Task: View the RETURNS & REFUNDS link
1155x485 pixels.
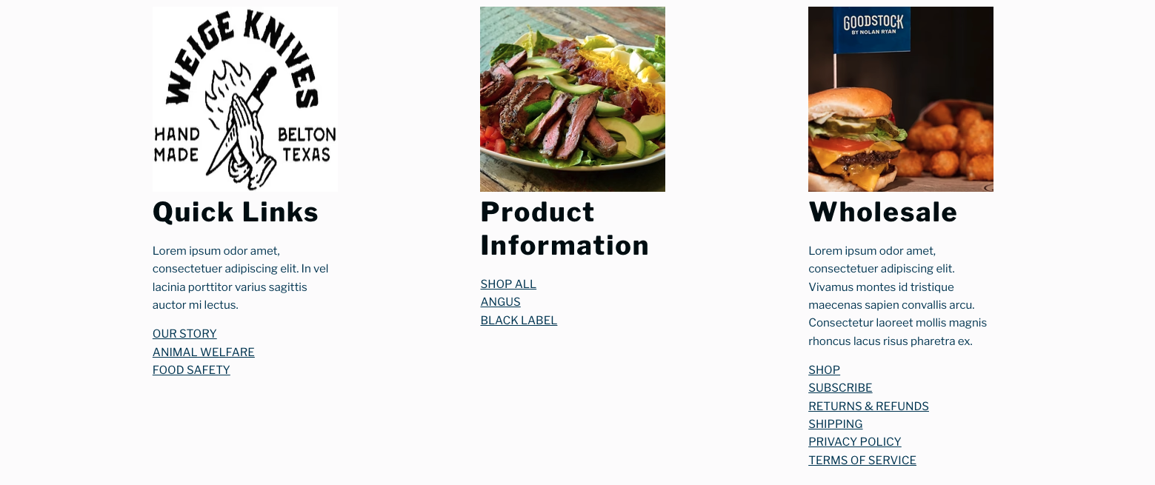Action: coord(868,407)
